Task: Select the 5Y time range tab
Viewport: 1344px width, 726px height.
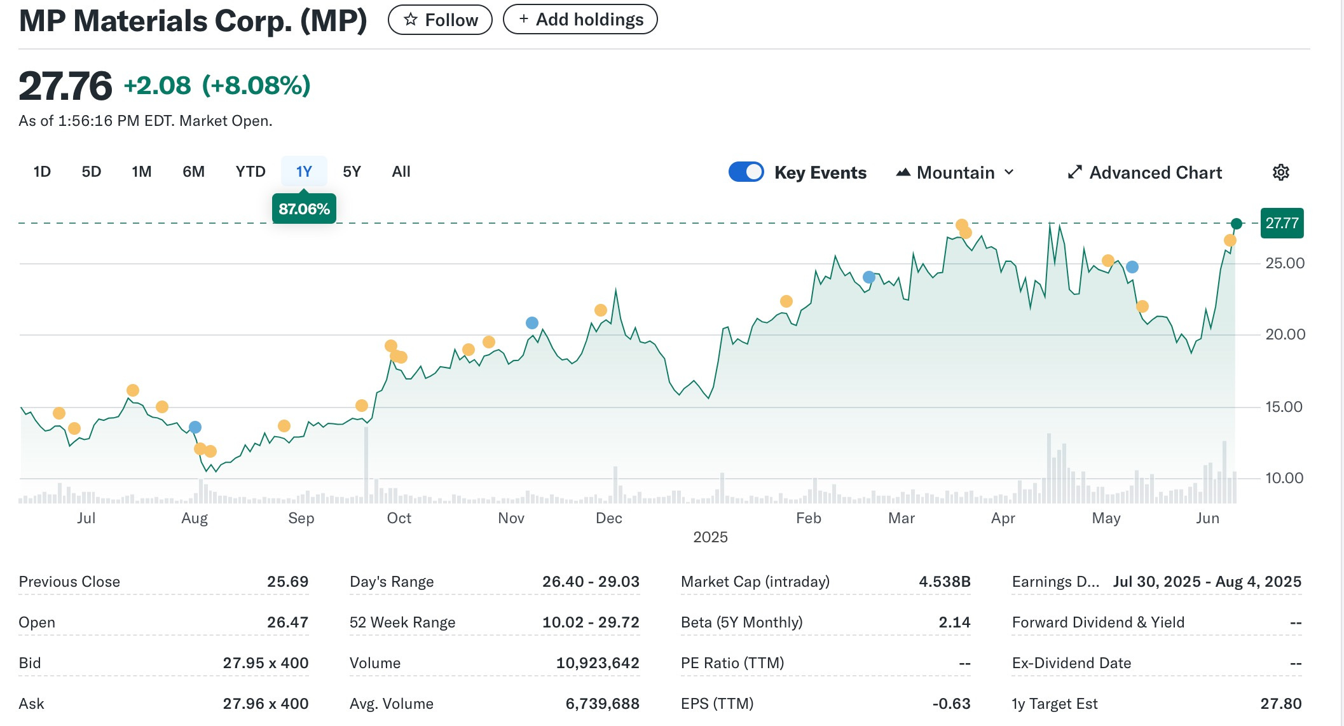Action: click(x=352, y=172)
